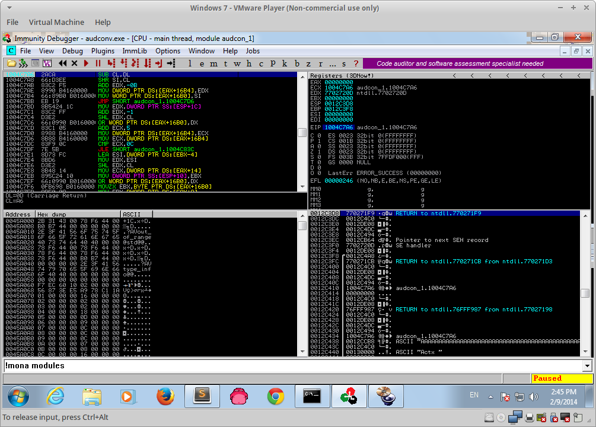Show executable modules via the 'e' icon
The image size is (596, 427).
pos(203,62)
